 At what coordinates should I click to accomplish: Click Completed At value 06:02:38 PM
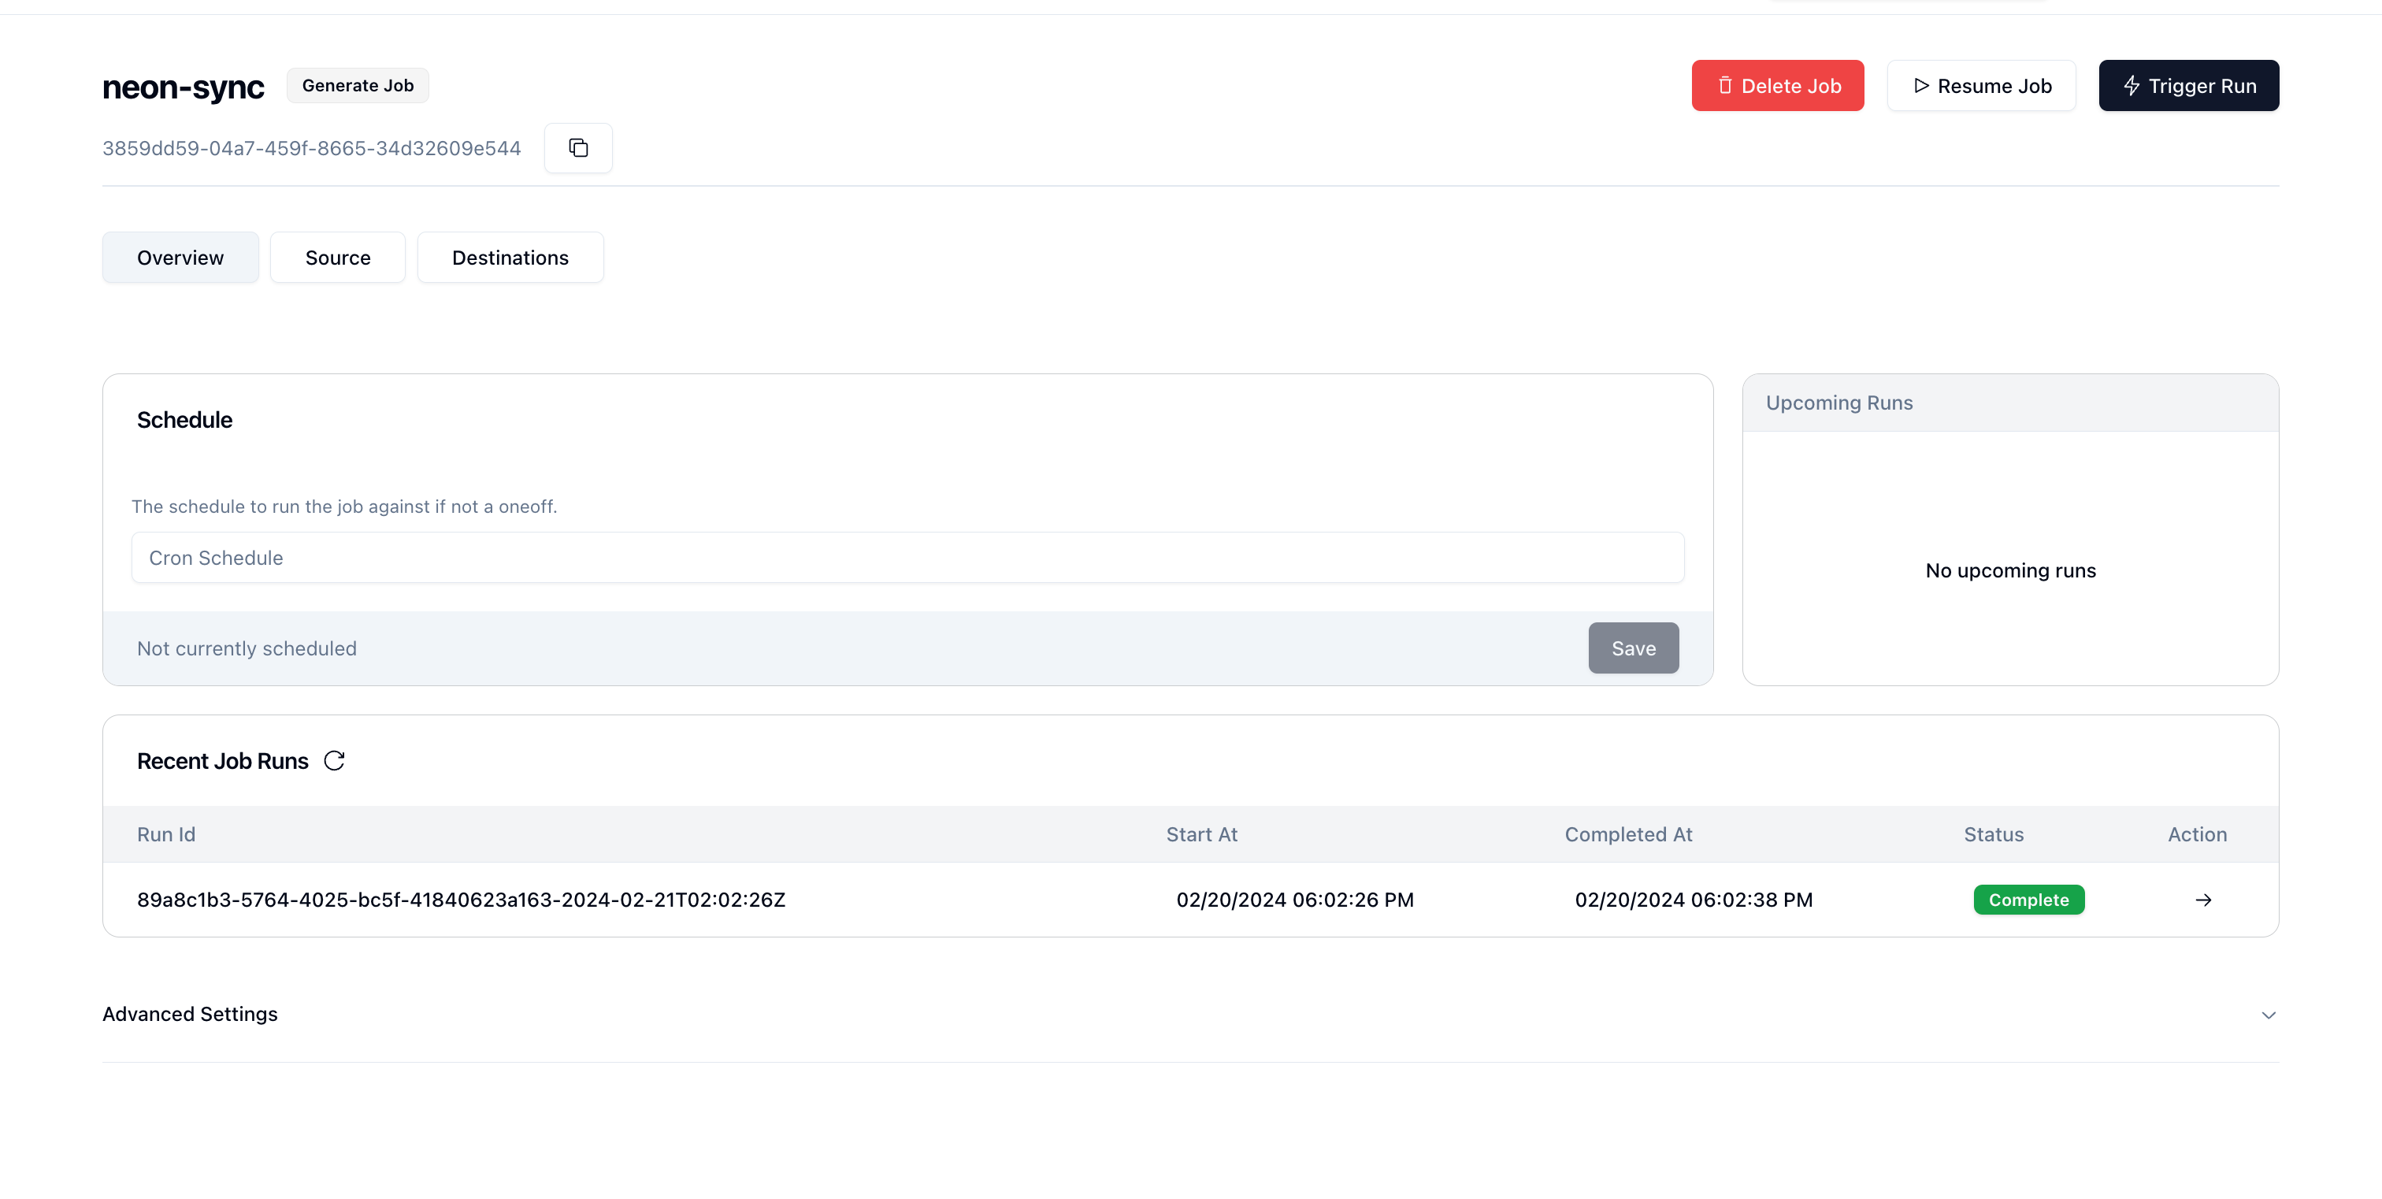(1693, 900)
